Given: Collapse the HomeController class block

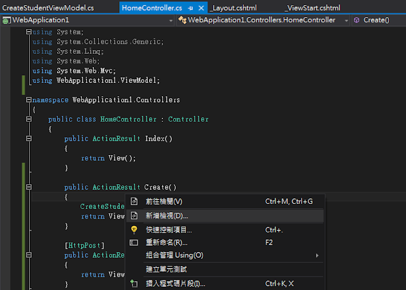Looking at the screenshot, I should coord(29,119).
